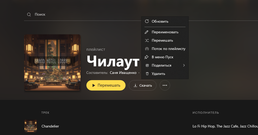
Task: Select the Chandelier track row thumbnail
Action: click(x=31, y=126)
